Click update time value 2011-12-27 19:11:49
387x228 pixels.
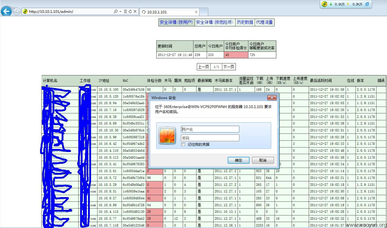point(175,55)
